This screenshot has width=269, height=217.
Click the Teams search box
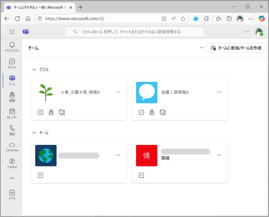pos(134,32)
